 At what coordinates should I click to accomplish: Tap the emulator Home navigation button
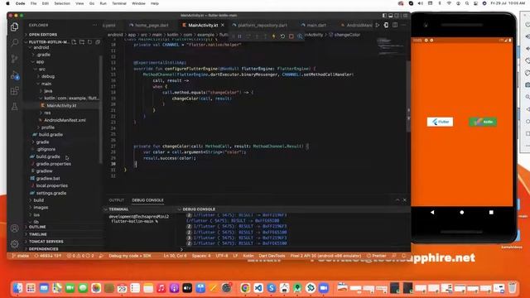coord(462,212)
